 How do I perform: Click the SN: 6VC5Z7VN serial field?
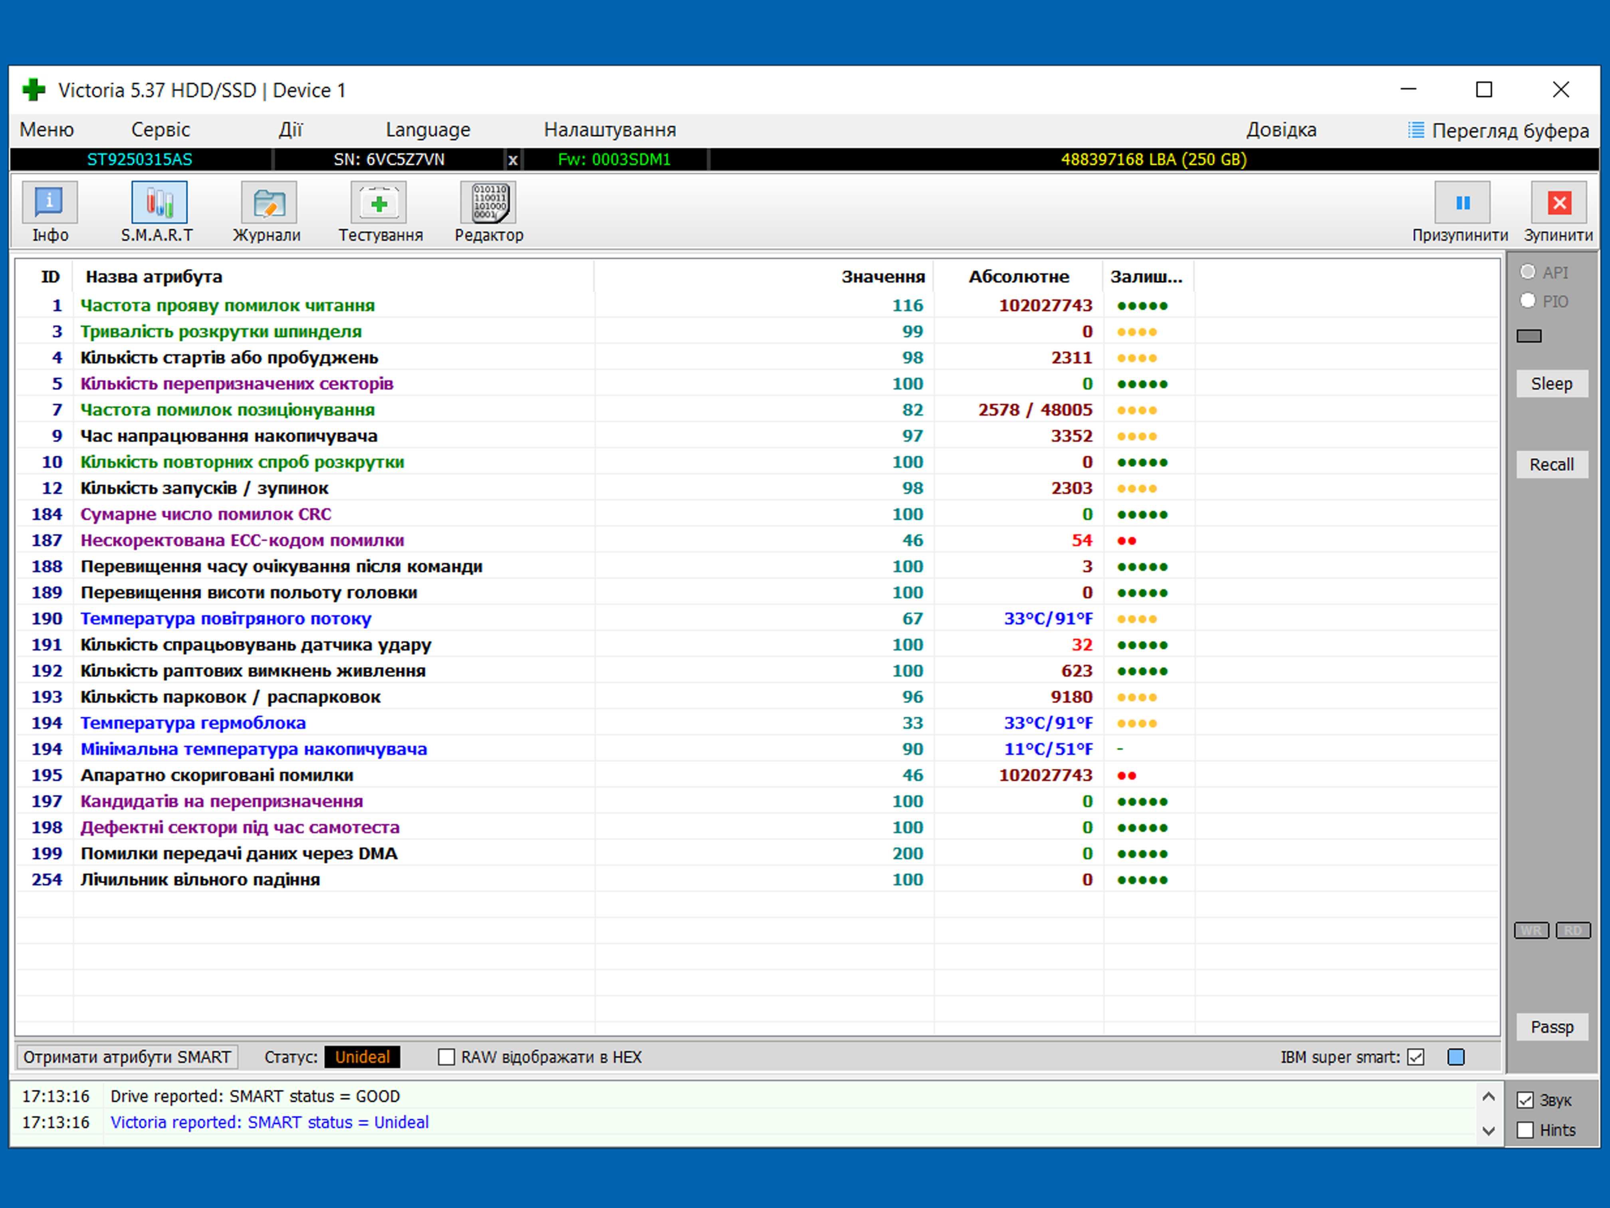pos(389,159)
